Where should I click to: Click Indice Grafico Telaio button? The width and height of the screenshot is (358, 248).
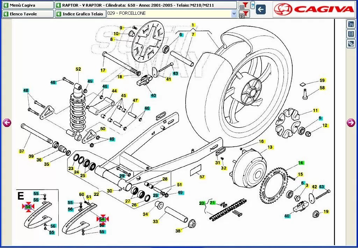click(80, 14)
